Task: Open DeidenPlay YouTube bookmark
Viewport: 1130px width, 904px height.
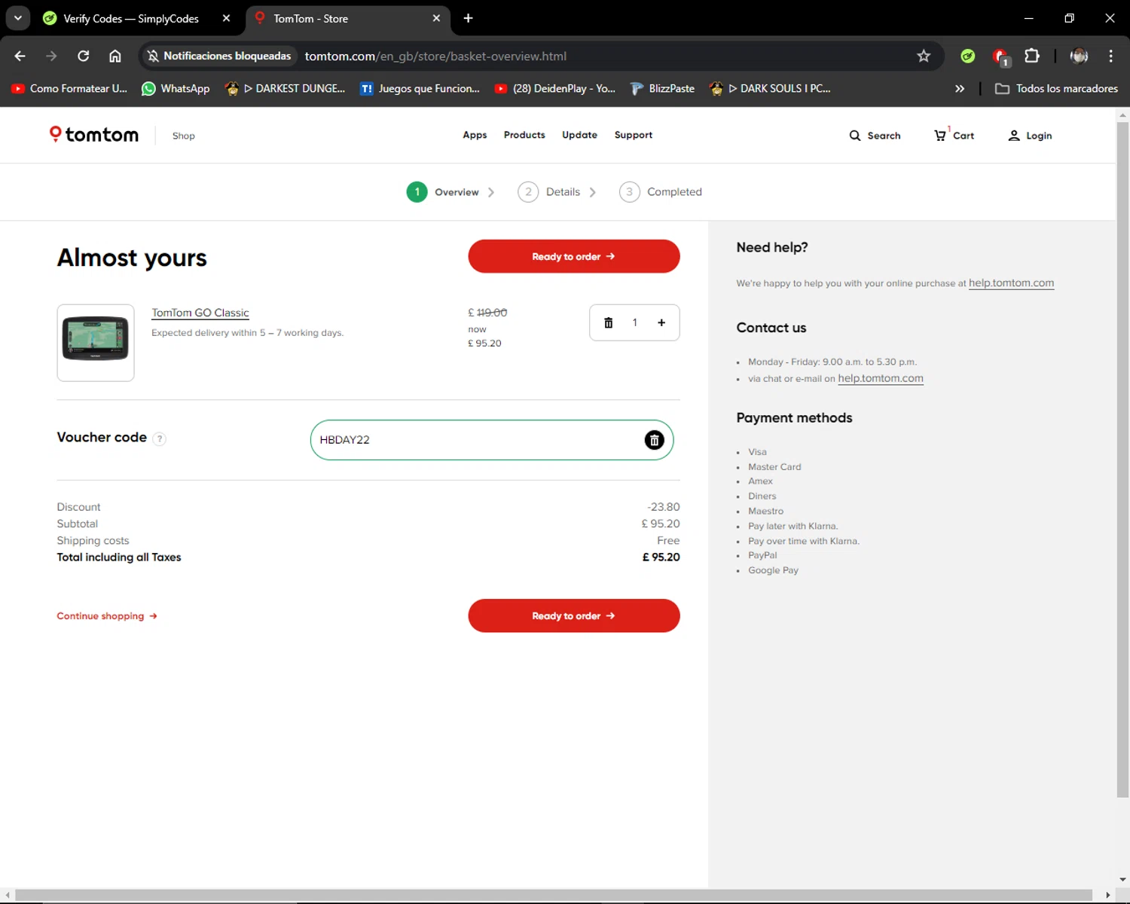Action: [555, 88]
